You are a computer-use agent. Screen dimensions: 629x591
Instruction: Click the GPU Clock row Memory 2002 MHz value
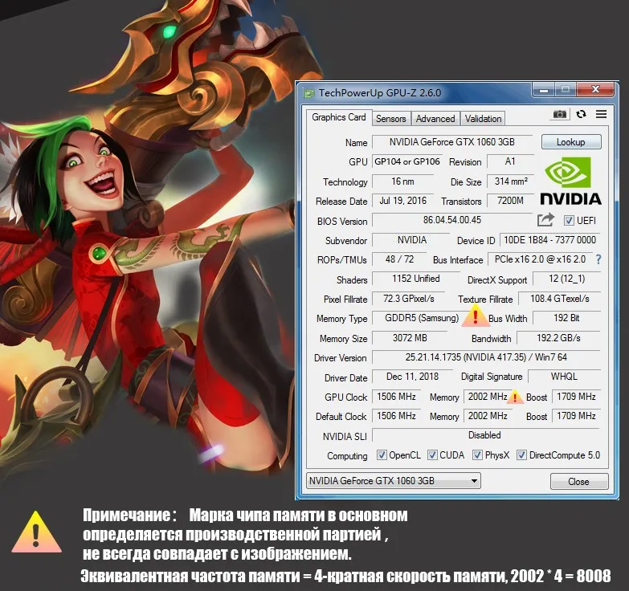(488, 396)
